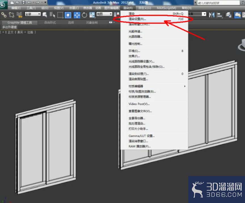Choose Gamma/LUT 设置... menu entry
The image size is (245, 203).
coord(154,136)
